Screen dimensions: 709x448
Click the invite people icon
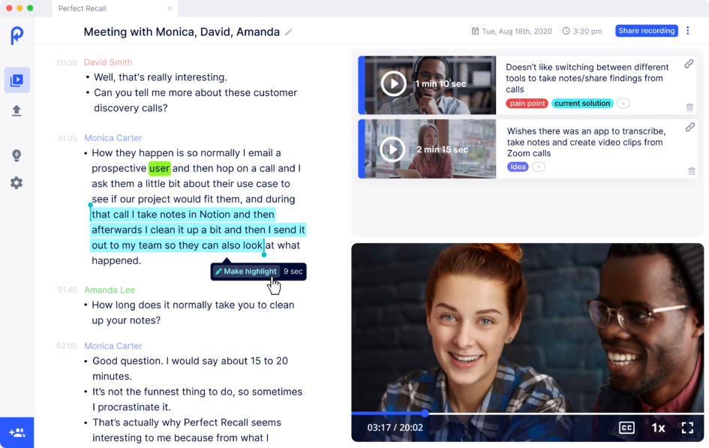17,433
